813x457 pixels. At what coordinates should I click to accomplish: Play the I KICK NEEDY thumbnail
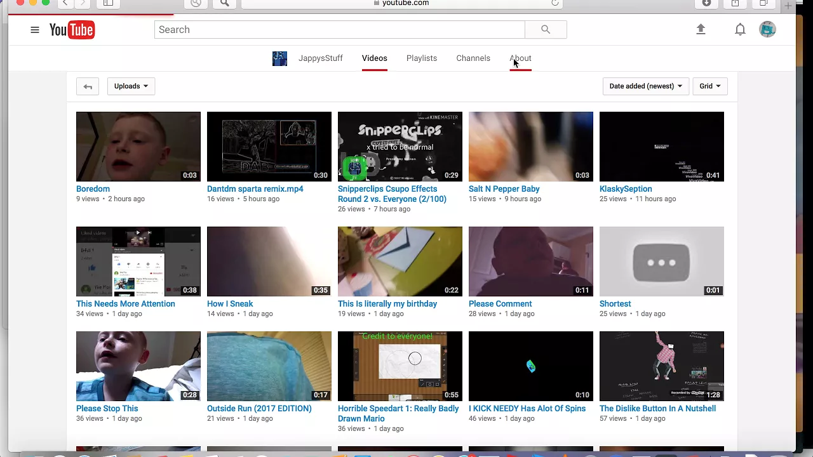531,366
